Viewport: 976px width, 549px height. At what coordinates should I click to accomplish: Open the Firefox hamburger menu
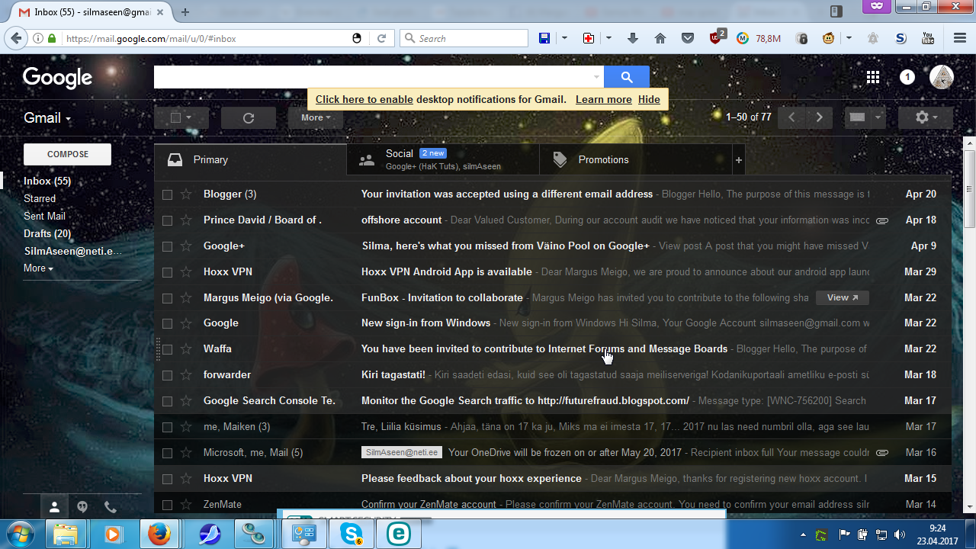[x=960, y=38]
